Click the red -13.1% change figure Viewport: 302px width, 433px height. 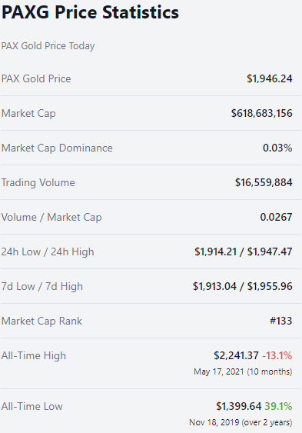[277, 355]
